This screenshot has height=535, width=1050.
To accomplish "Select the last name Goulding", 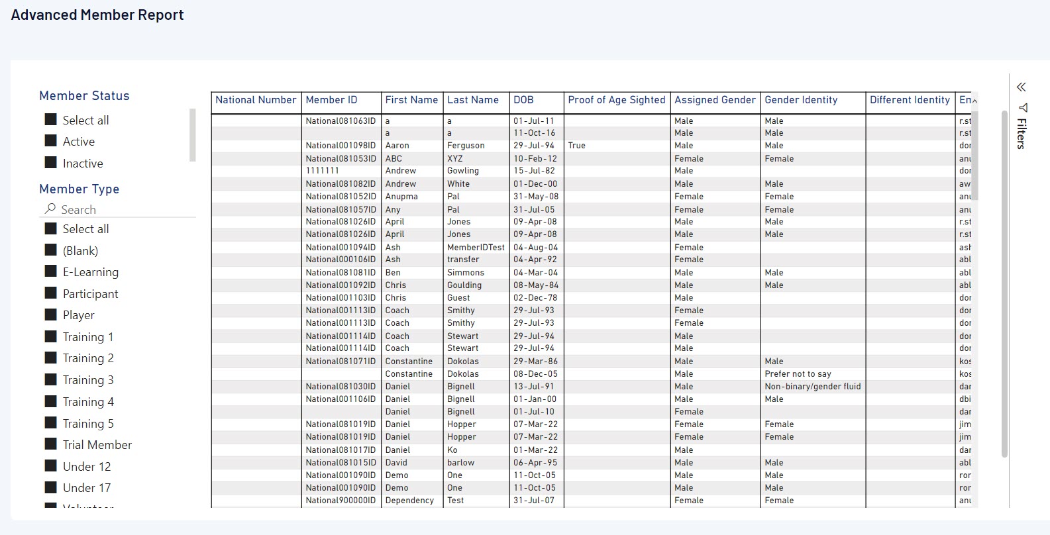I will 464,285.
